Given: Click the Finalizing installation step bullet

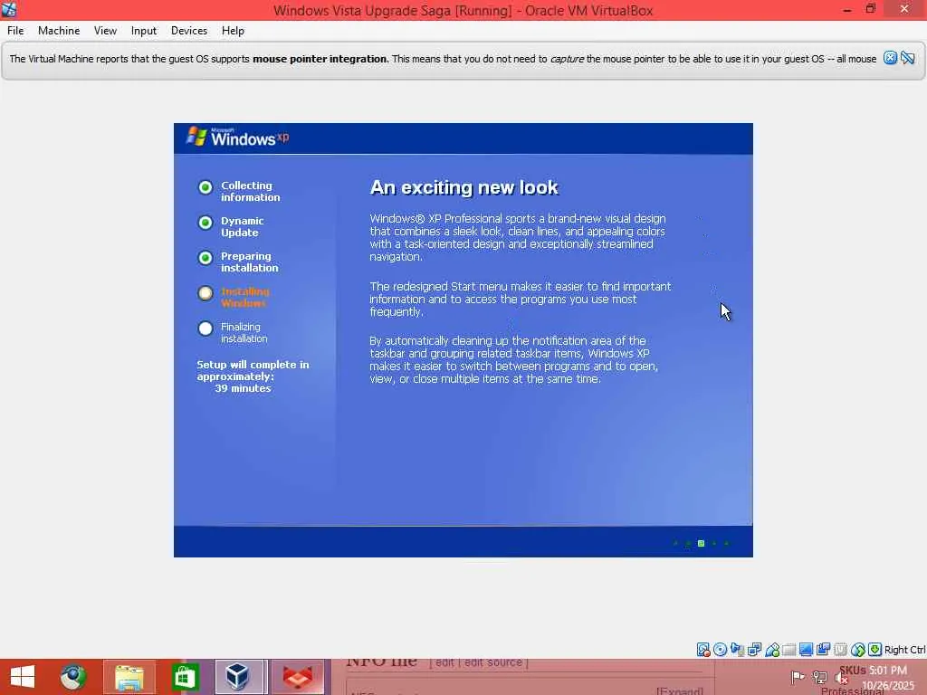Looking at the screenshot, I should pyautogui.click(x=205, y=328).
